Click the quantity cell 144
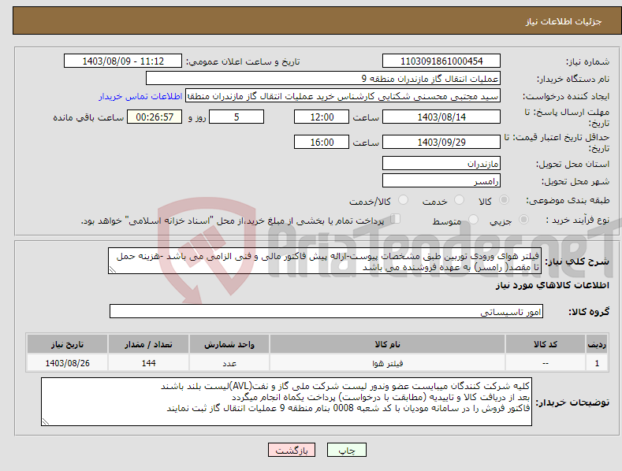The height and width of the screenshot is (471, 622). point(148,363)
